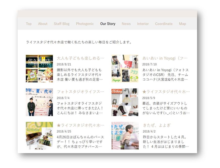Click the Clothing girls boys thumbnail
Viewport: 220px width, 168px height.
pos(125,102)
